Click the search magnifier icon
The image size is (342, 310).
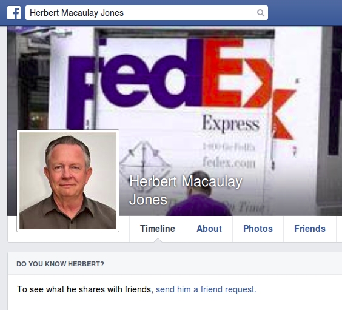click(x=261, y=13)
